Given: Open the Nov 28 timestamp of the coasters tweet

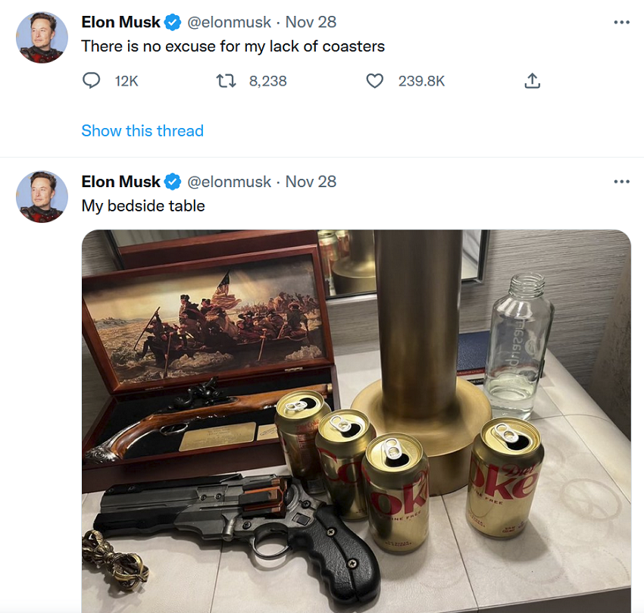Looking at the screenshot, I should click(311, 23).
